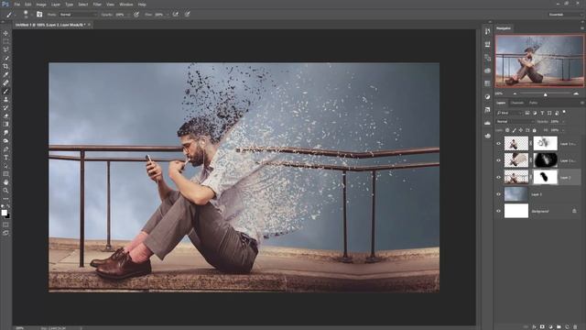This screenshot has width=586, height=330.
Task: Select the Brush tool in the tools panel
Action: click(x=5, y=92)
